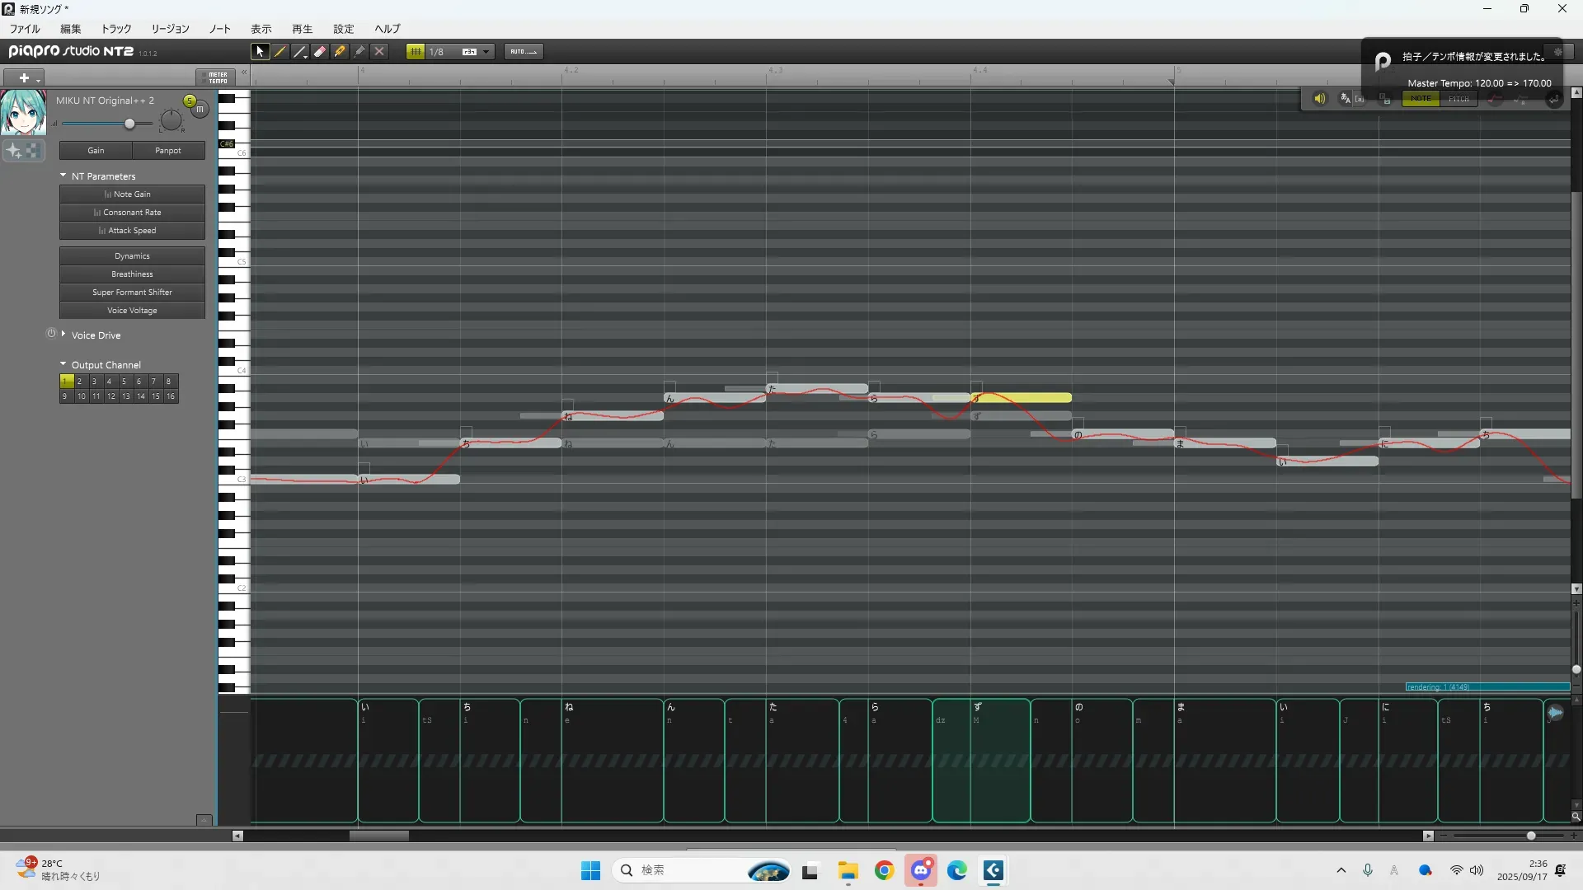Solo the MIKU NT track
The image size is (1583, 890).
(190, 101)
